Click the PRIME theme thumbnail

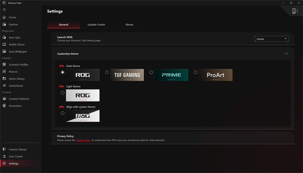(171, 75)
